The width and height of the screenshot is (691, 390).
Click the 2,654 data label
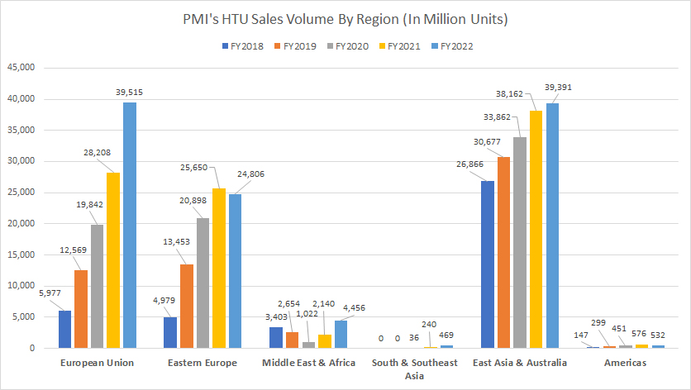coord(288,304)
